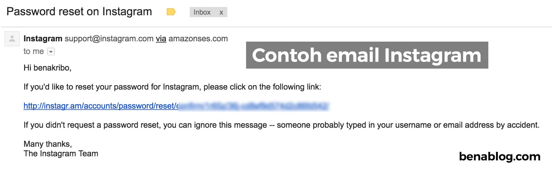
Task: Click 'The Instagram Team' signature
Action: pyautogui.click(x=61, y=154)
